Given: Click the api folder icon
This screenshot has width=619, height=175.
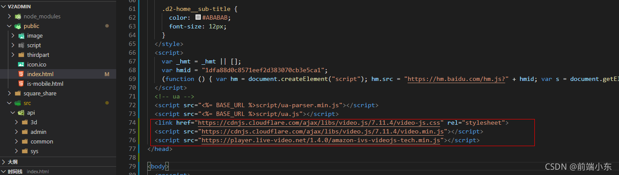Looking at the screenshot, I should pos(21,112).
